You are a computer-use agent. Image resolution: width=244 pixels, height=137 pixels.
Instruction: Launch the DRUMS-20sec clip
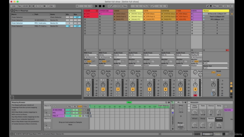pos(130,14)
